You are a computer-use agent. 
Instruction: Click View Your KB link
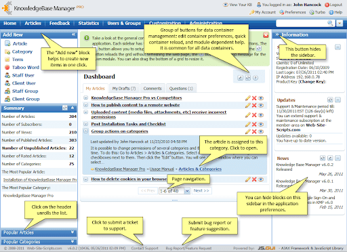237,5
